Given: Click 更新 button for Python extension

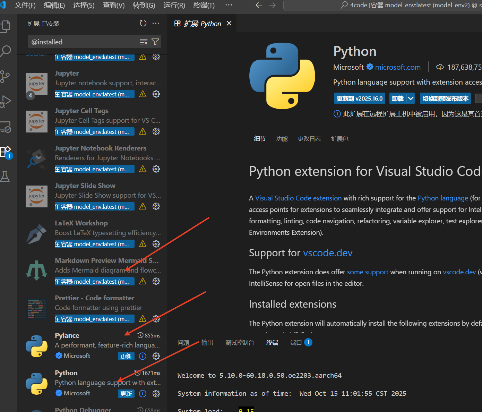Looking at the screenshot, I should [126, 394].
